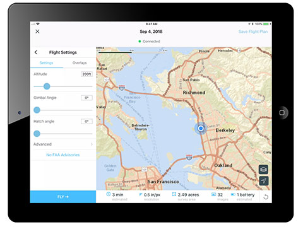Select the Settings tab
303x227 pixels.
click(47, 63)
